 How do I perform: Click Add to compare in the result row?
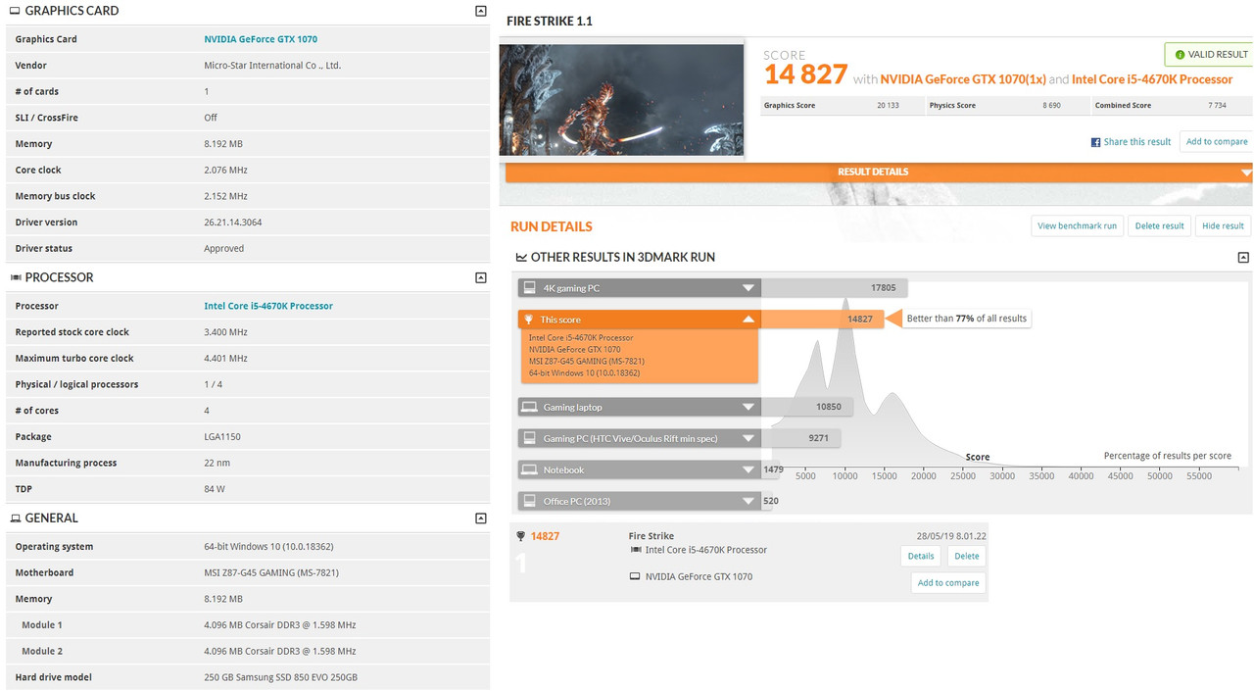click(x=948, y=582)
